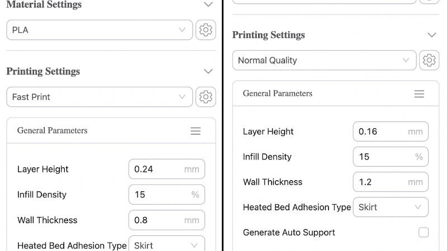Open the PLA material dropdown
Image resolution: width=447 pixels, height=251 pixels.
[x=99, y=30]
